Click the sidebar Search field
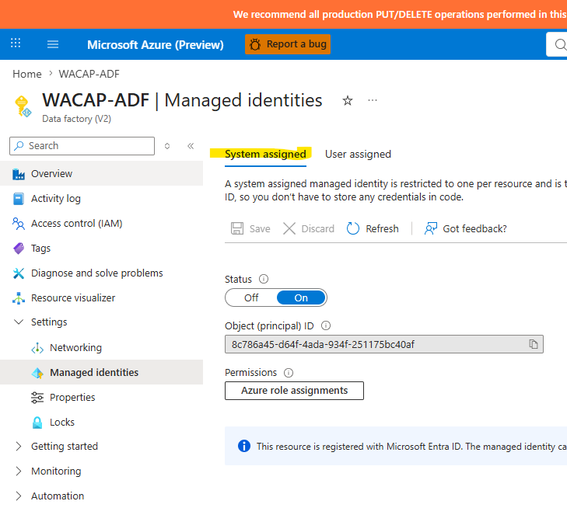 [x=82, y=146]
